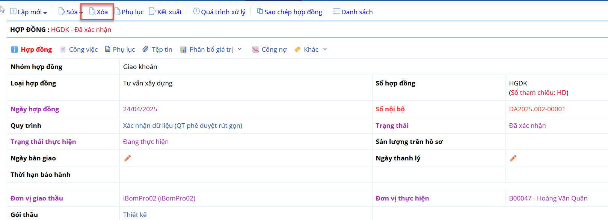Click the Công nợ tab icon

(255, 49)
